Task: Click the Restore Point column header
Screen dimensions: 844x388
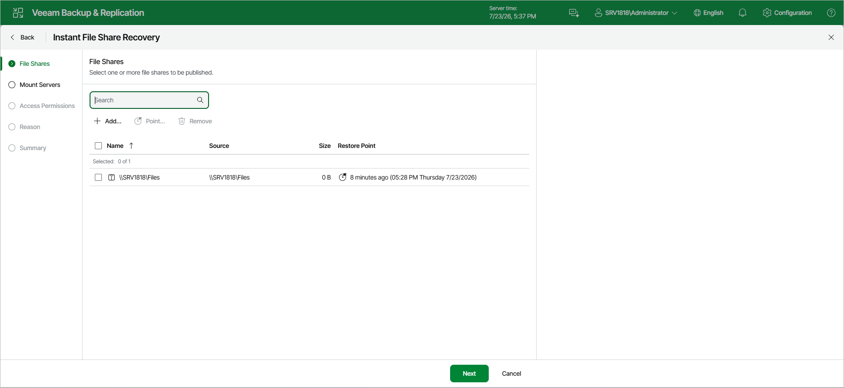Action: [357, 146]
